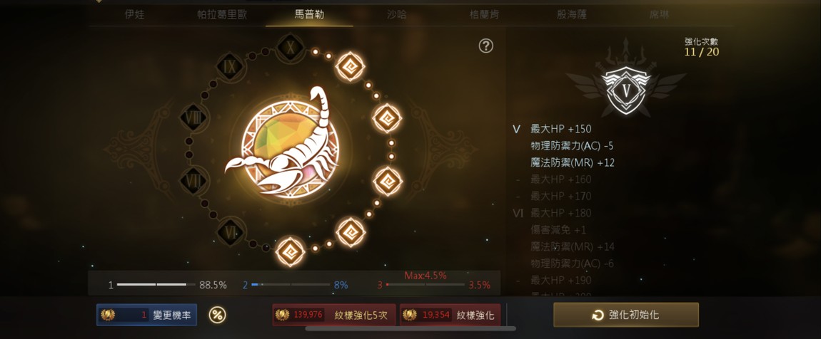Select the roman numeral VII node
This screenshot has height=339, width=821.
coord(193,182)
